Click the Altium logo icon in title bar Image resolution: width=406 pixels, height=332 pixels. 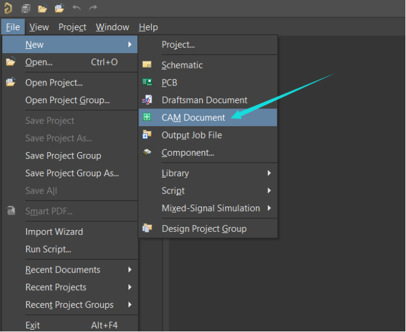click(x=8, y=8)
